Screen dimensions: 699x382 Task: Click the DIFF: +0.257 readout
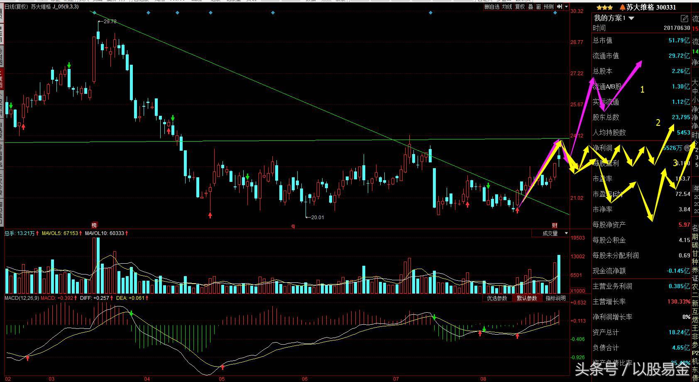pyautogui.click(x=94, y=298)
